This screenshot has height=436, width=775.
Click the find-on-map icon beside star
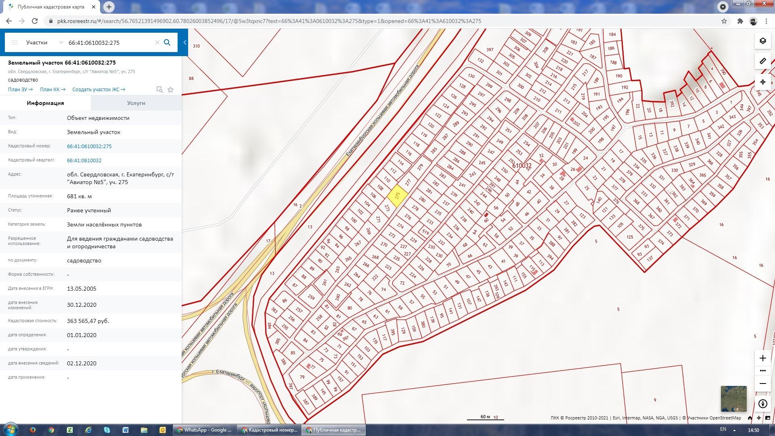click(159, 90)
